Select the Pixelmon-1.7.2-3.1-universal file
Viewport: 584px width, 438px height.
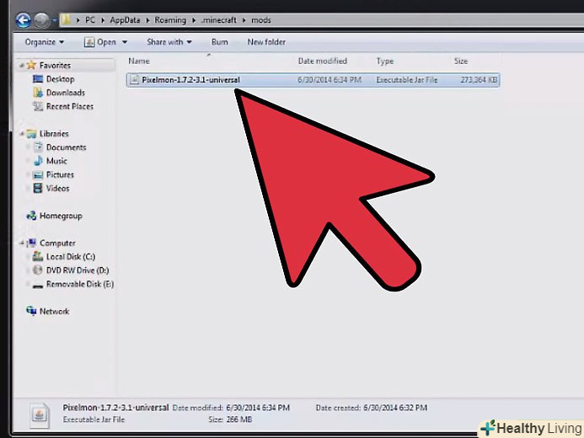tap(313, 80)
